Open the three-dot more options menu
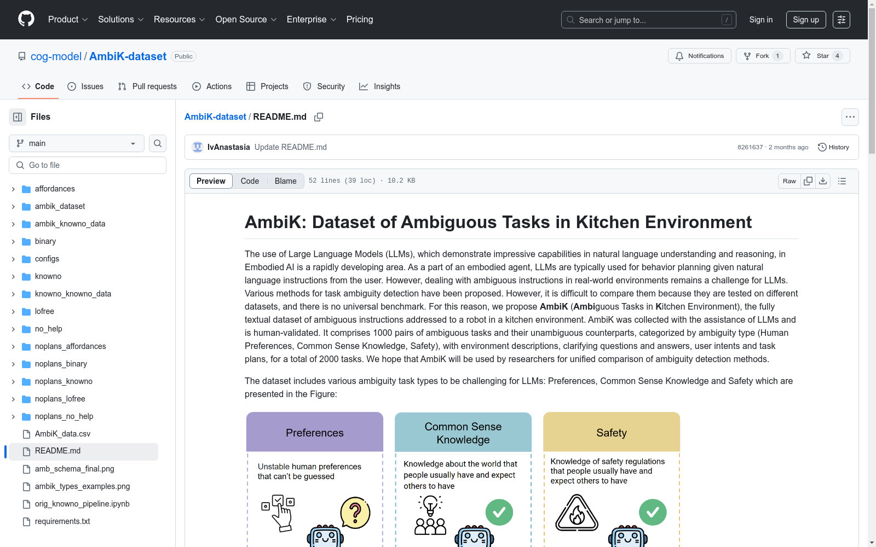 tap(850, 117)
